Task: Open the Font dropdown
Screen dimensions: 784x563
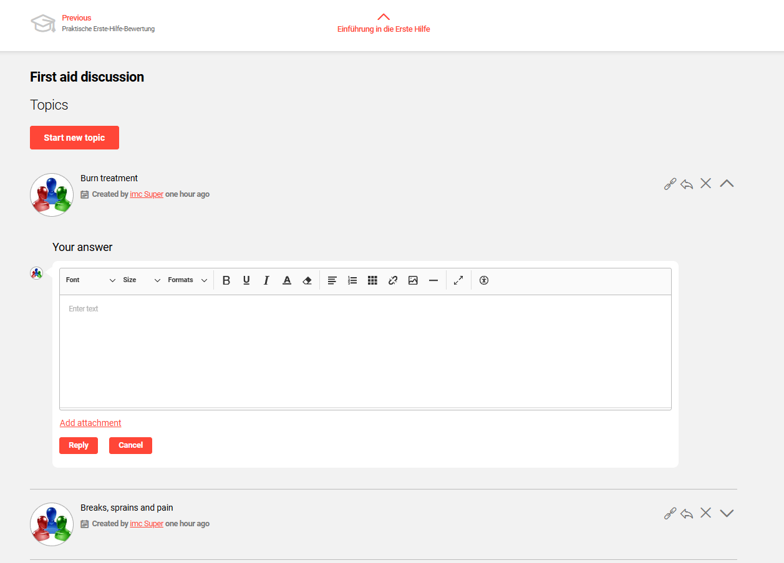Action: pos(90,280)
